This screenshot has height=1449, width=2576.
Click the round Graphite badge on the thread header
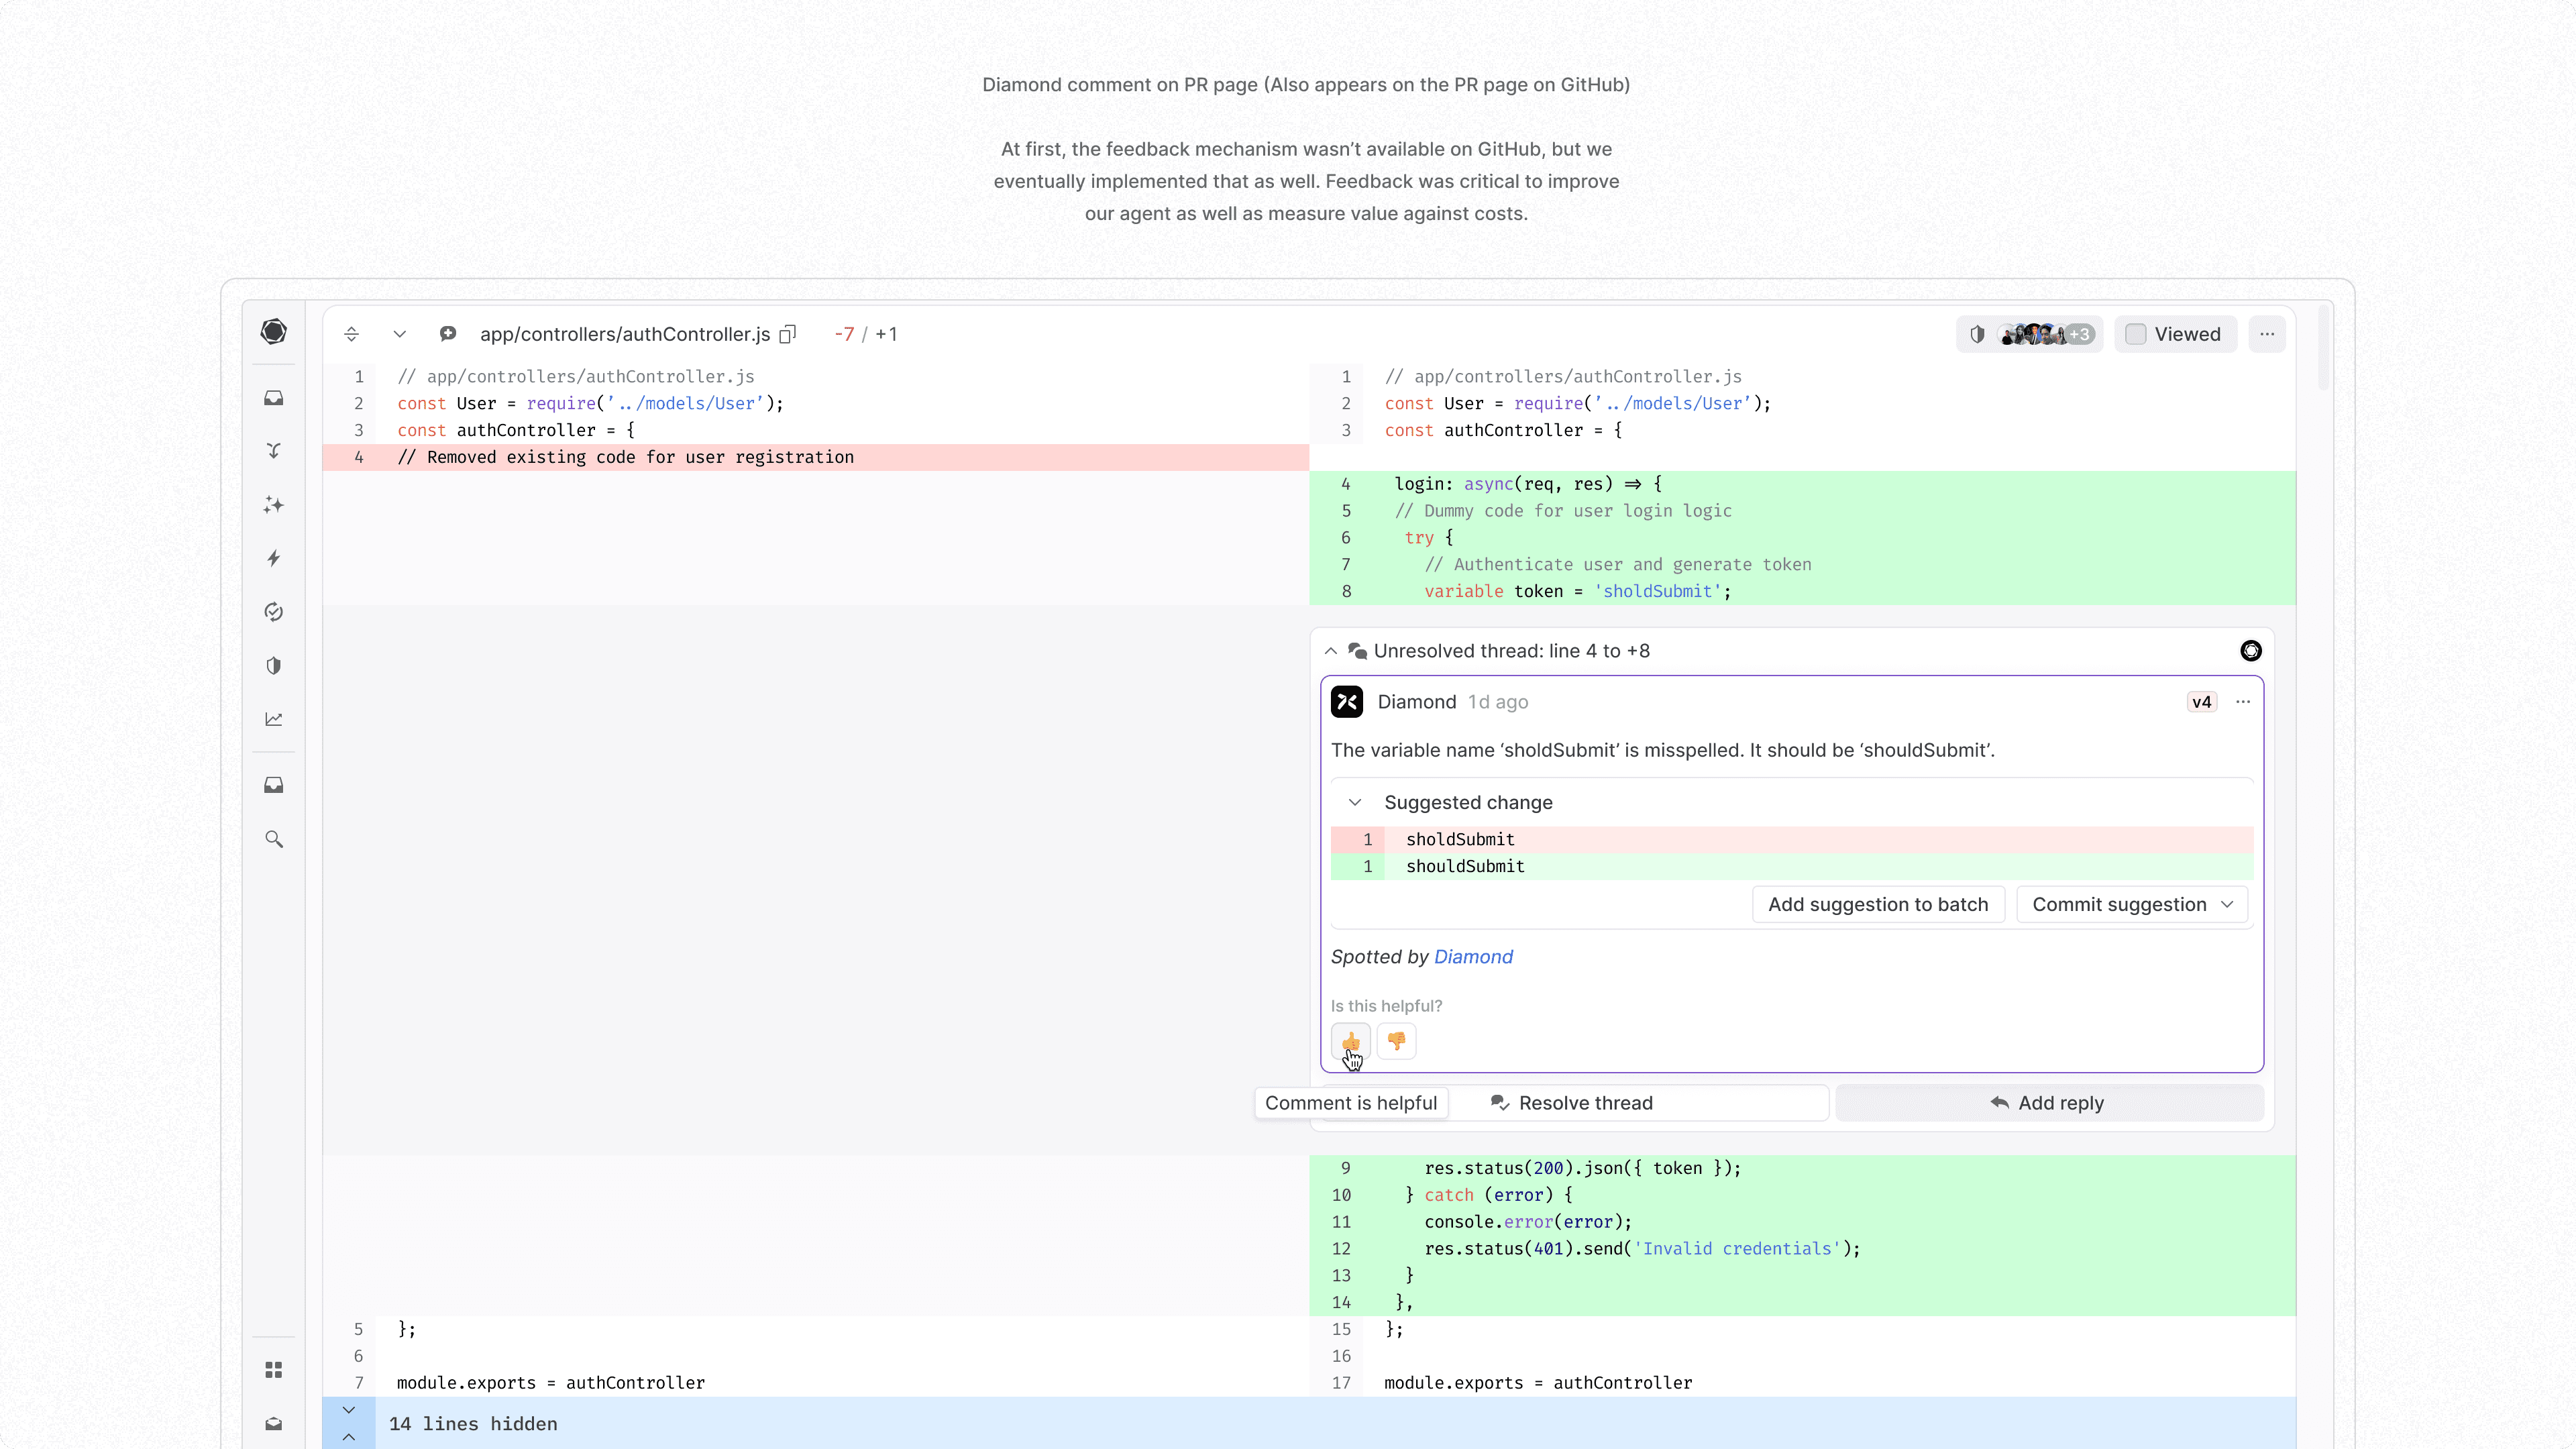2250,651
